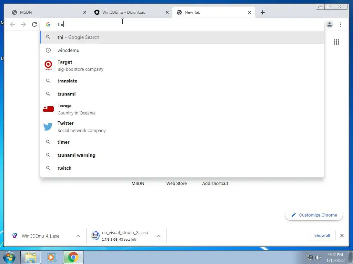Image resolution: width=353 pixels, height=264 pixels.
Task: Click the forward navigation arrow
Action: coord(23,24)
